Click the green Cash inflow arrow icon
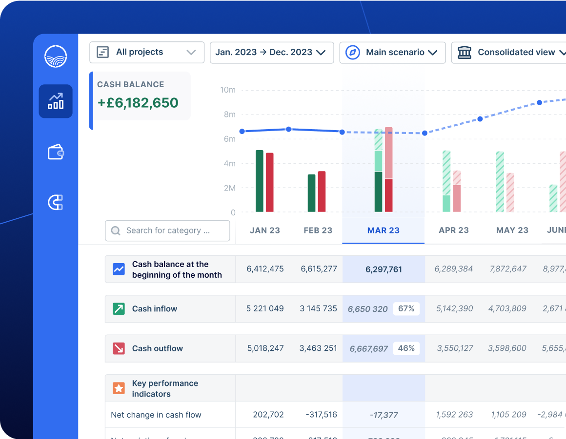The width and height of the screenshot is (566, 439). [x=119, y=309]
